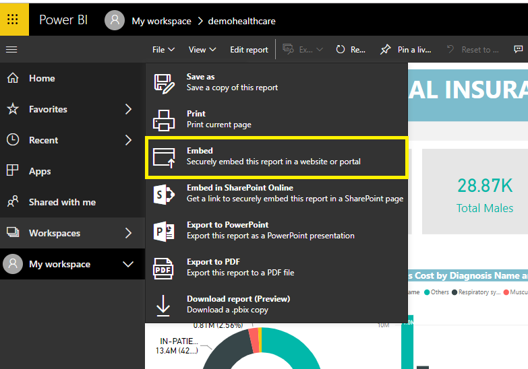Click the Reset to default undo icon
The width and height of the screenshot is (528, 369).
tap(450, 49)
